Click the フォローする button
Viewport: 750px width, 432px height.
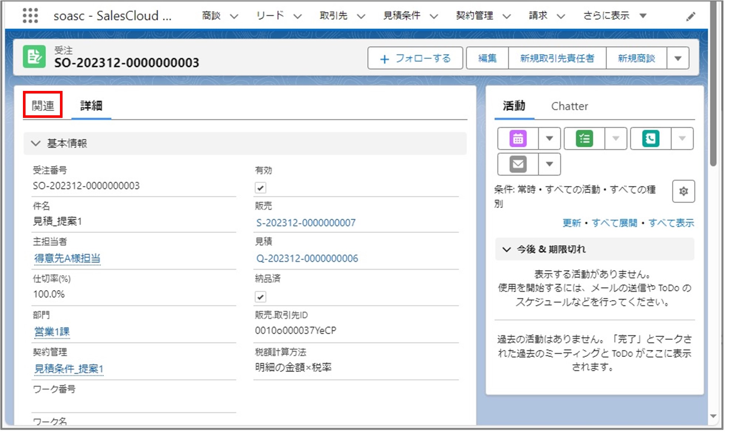coord(415,58)
